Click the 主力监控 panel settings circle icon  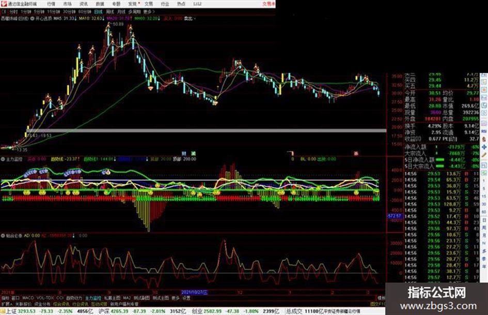point(3,159)
